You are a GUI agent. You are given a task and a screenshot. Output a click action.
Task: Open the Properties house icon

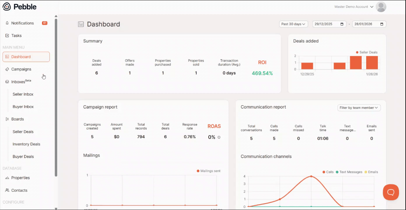click(7, 178)
